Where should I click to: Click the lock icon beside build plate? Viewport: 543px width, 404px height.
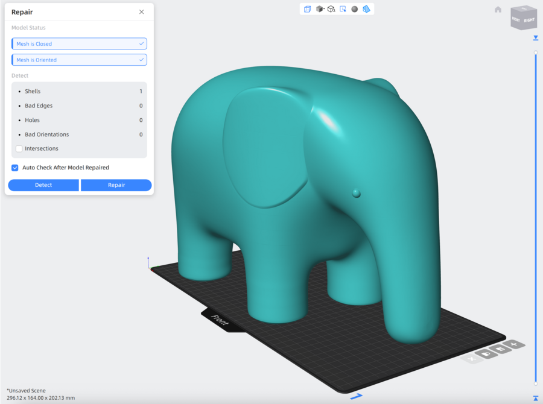click(486, 353)
